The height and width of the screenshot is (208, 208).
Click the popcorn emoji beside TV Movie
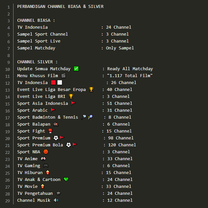click(x=43, y=186)
